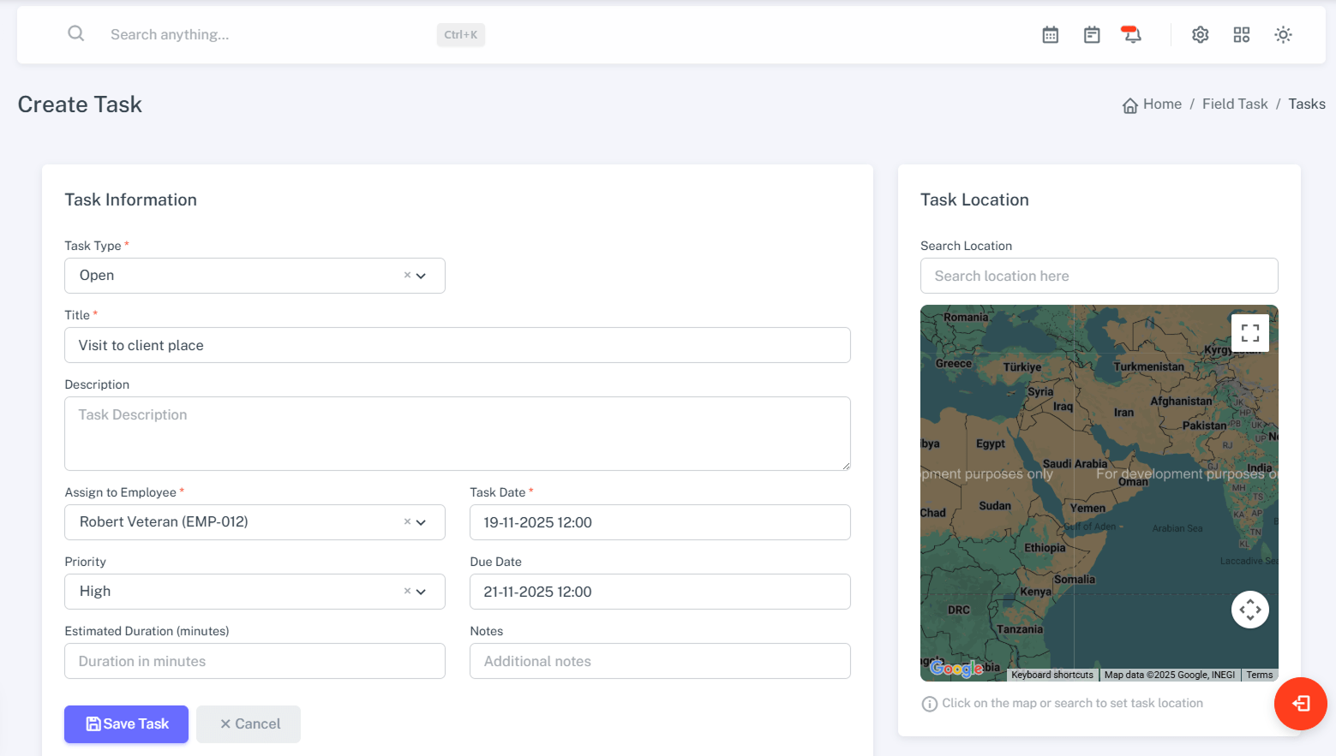Click the Due Date field
Screen dimensions: 1336x756
(x=659, y=592)
